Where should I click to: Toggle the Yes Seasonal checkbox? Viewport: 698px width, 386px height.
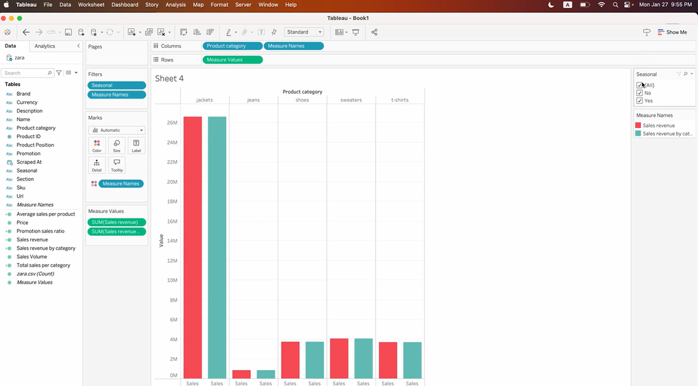[x=639, y=100]
